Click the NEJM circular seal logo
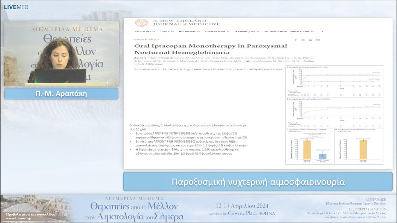Viewport: 397px width, 223px height. [x=142, y=23]
